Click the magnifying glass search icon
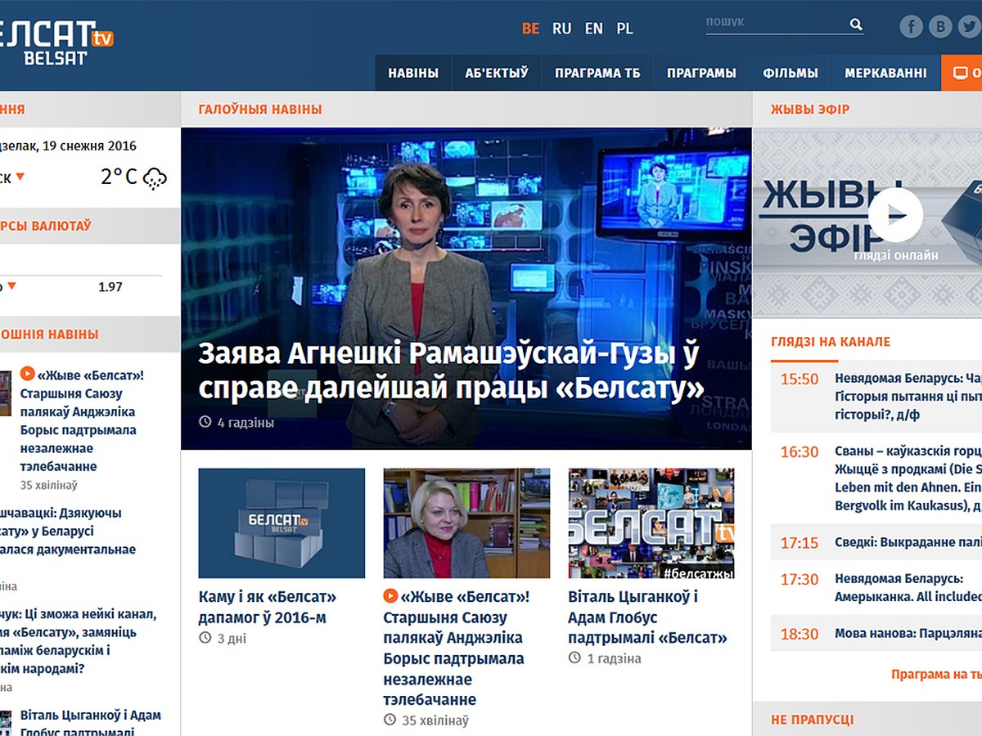This screenshot has width=982, height=736. (856, 25)
